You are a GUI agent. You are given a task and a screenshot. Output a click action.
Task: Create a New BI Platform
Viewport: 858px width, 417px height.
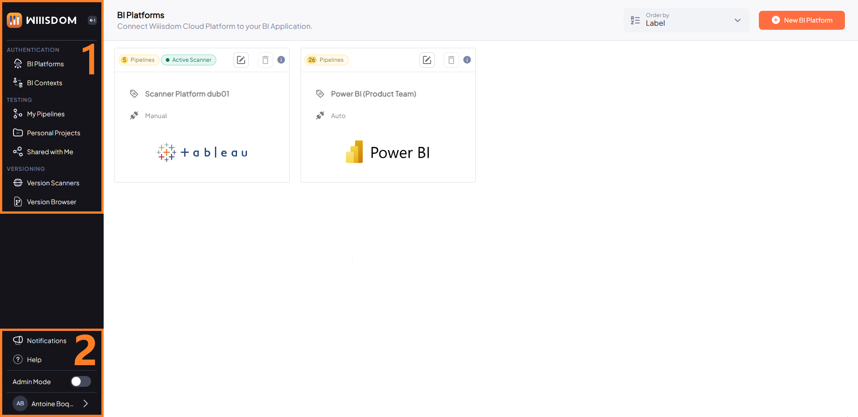[x=802, y=20]
